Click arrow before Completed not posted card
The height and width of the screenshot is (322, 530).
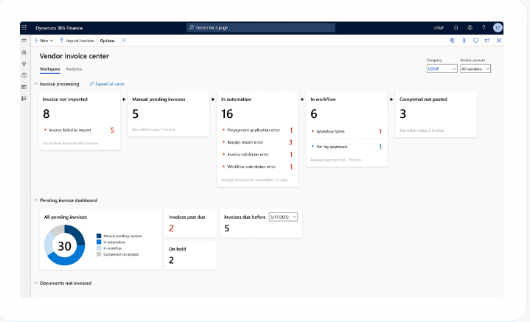pos(391,99)
